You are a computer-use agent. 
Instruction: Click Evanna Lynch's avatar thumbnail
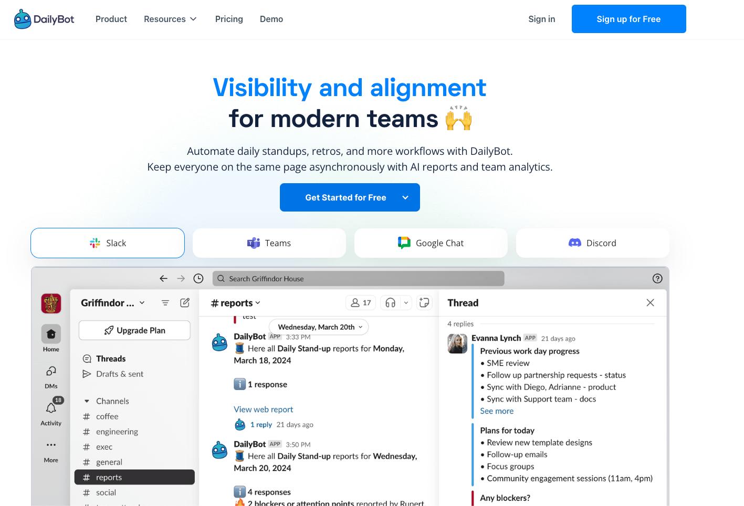[x=457, y=344]
